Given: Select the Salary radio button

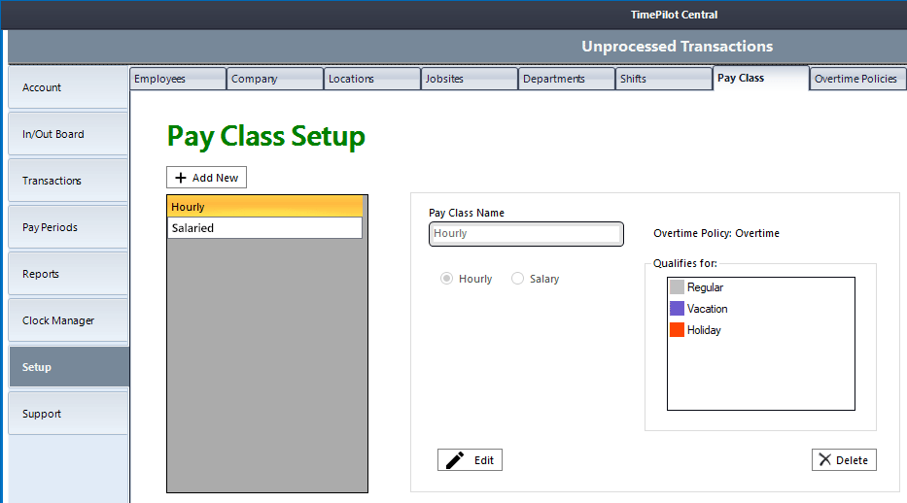Looking at the screenshot, I should pyautogui.click(x=518, y=279).
